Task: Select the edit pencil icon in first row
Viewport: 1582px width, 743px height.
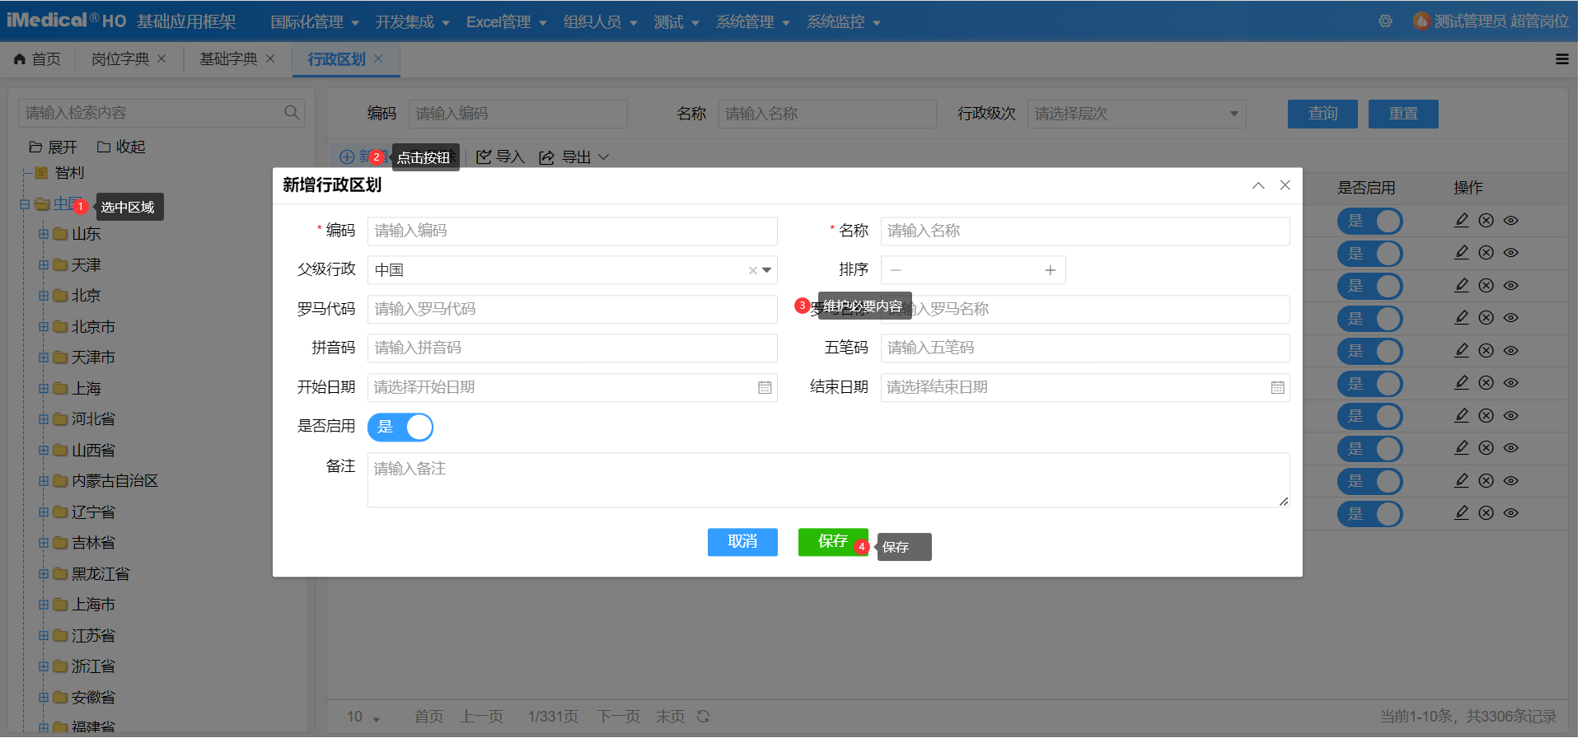Action: pos(1462,220)
